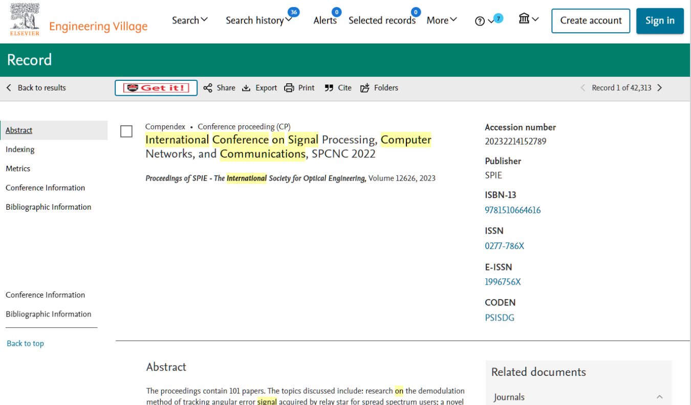Open ISBN-13 link 9781510664616

coord(513,210)
